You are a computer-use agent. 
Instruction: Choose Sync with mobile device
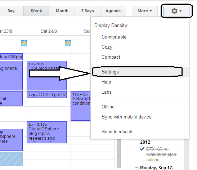point(140,117)
